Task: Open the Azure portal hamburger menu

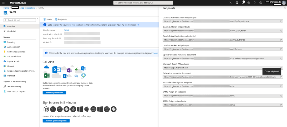Action: (3, 3)
